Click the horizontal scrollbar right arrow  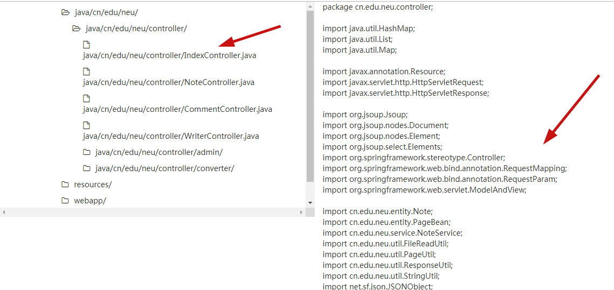(x=301, y=212)
